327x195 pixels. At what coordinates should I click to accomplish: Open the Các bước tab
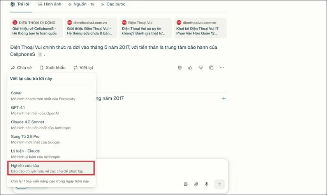[x=113, y=4]
